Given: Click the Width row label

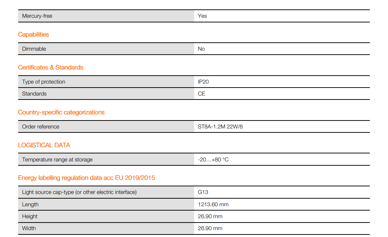Looking at the screenshot, I should tap(29, 228).
